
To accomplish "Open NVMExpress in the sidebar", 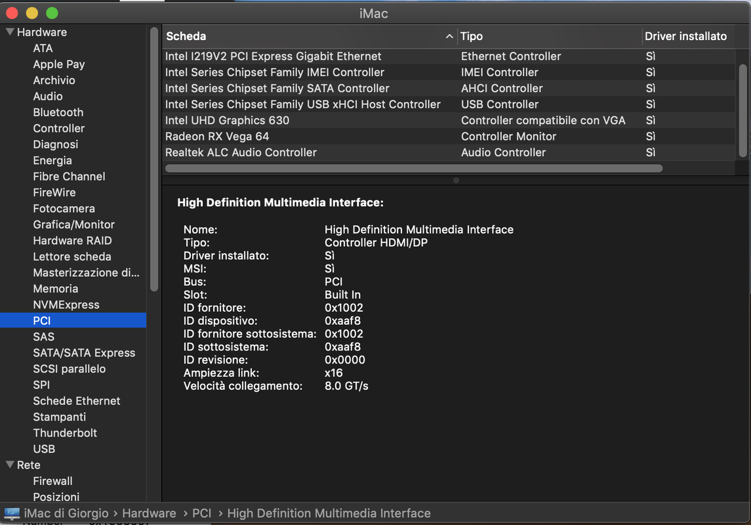I will (x=66, y=305).
